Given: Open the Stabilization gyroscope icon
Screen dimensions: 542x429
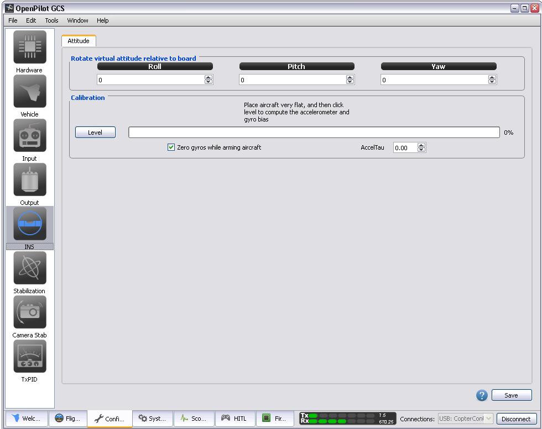Looking at the screenshot, I should click(30, 268).
